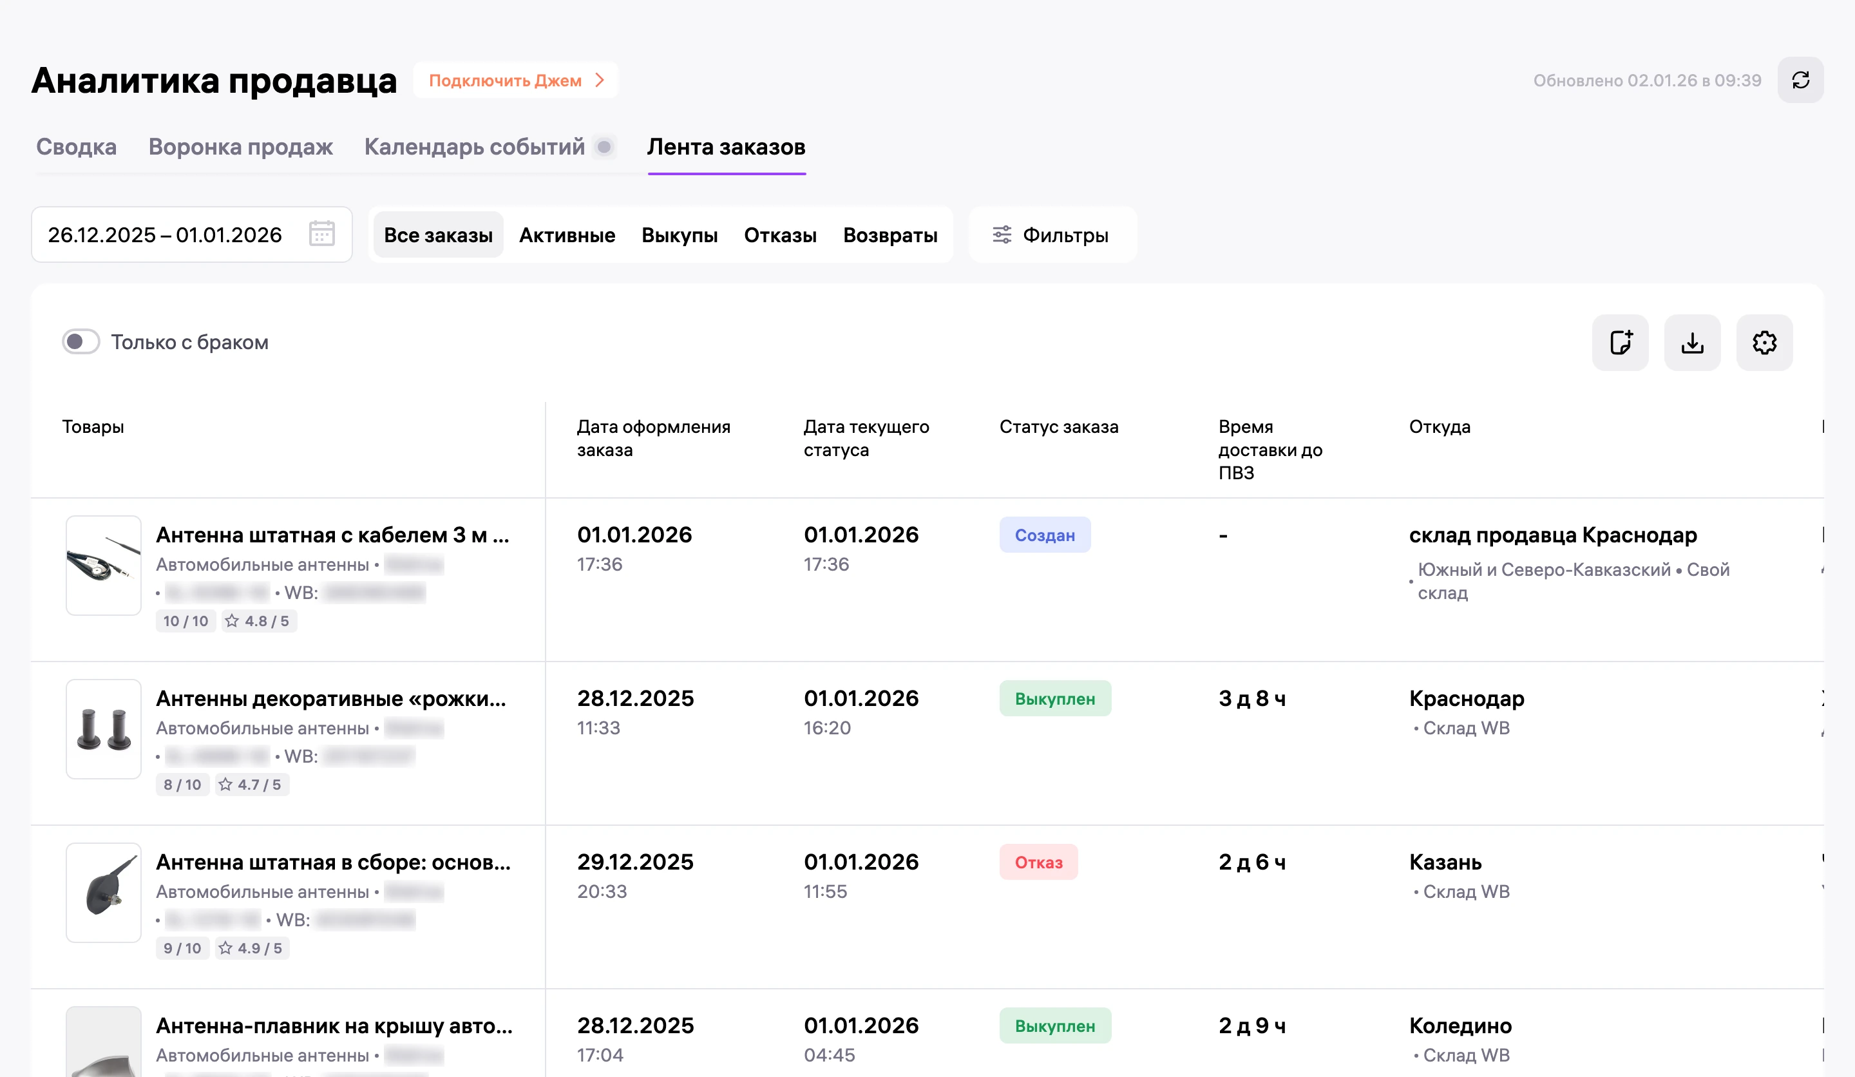
Task: Click the refresh data icon
Action: tap(1800, 81)
